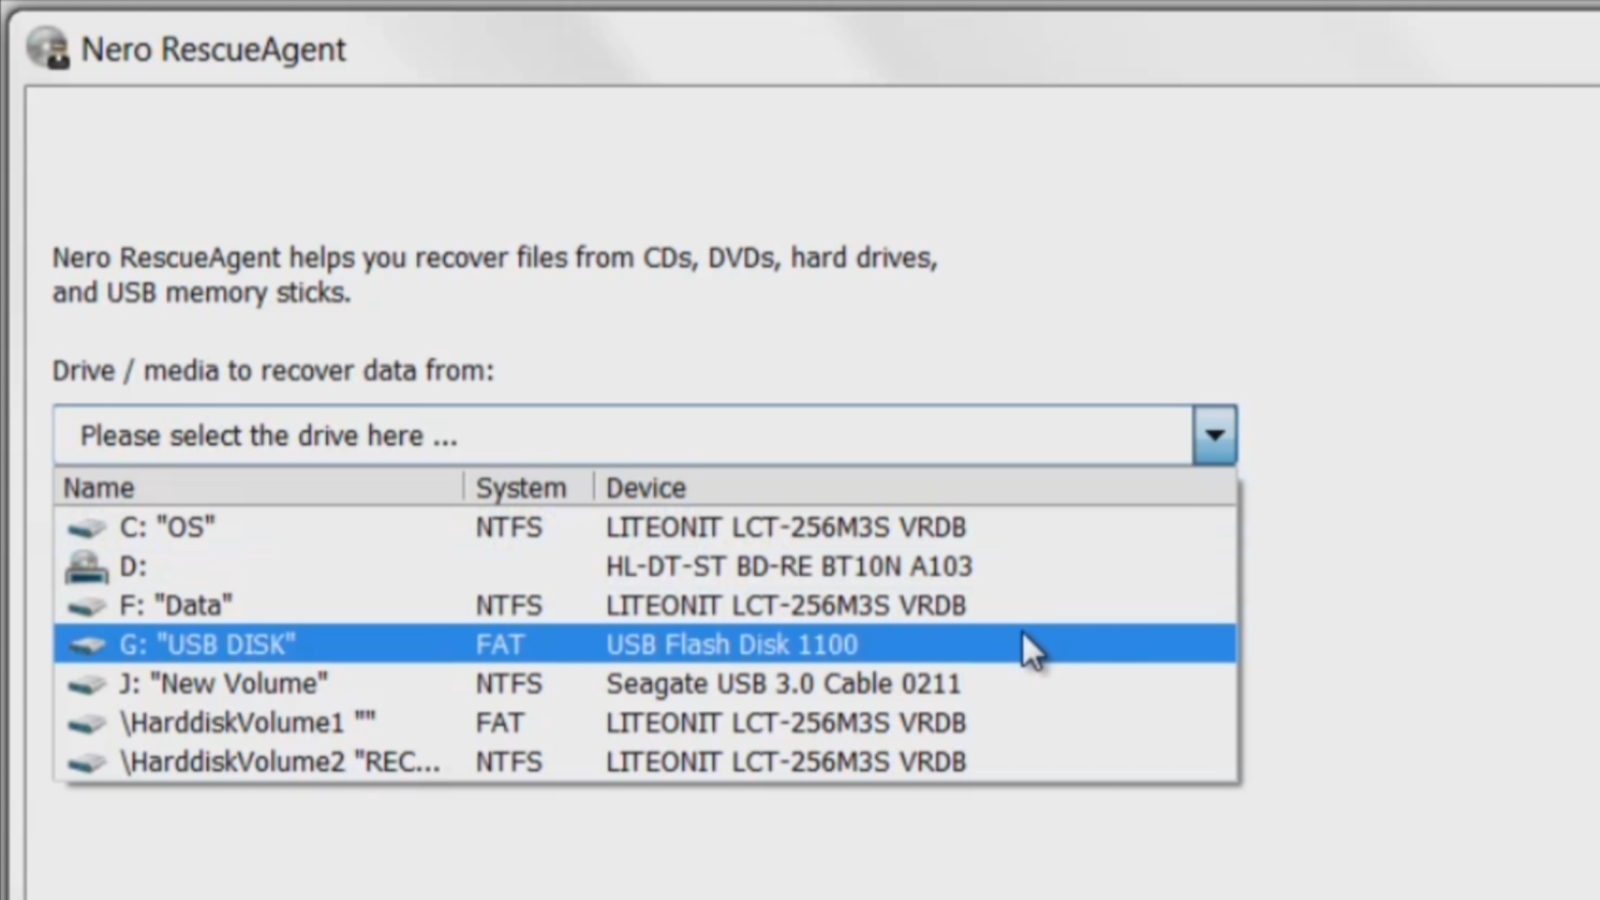1600x900 pixels.
Task: Click the optical drive icon beside D:
Action: coord(87,567)
